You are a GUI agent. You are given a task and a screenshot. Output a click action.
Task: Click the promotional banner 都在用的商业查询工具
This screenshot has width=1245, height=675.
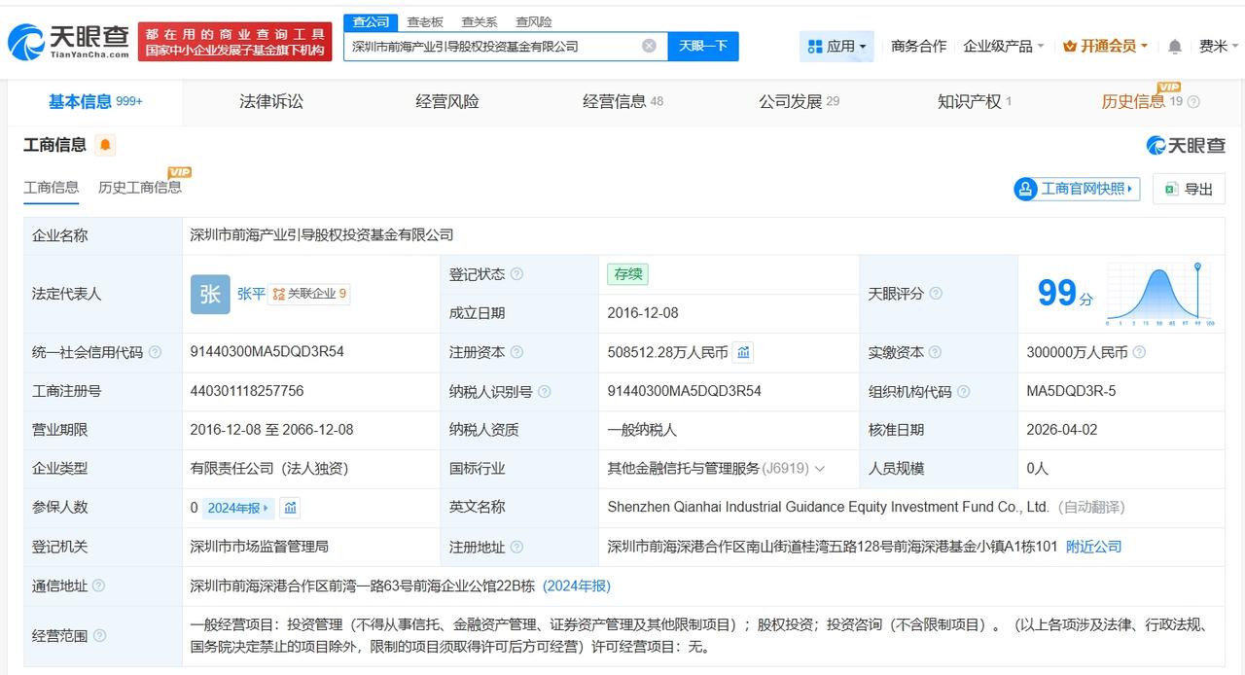[235, 42]
